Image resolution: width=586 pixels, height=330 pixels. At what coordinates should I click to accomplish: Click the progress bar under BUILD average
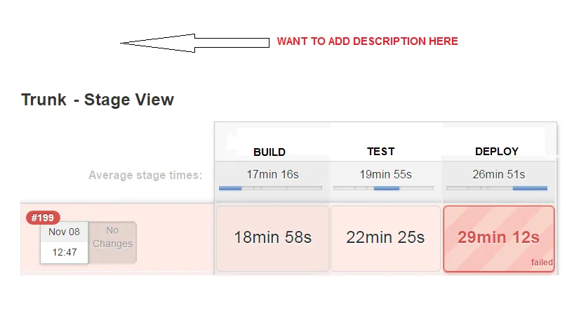[270, 188]
